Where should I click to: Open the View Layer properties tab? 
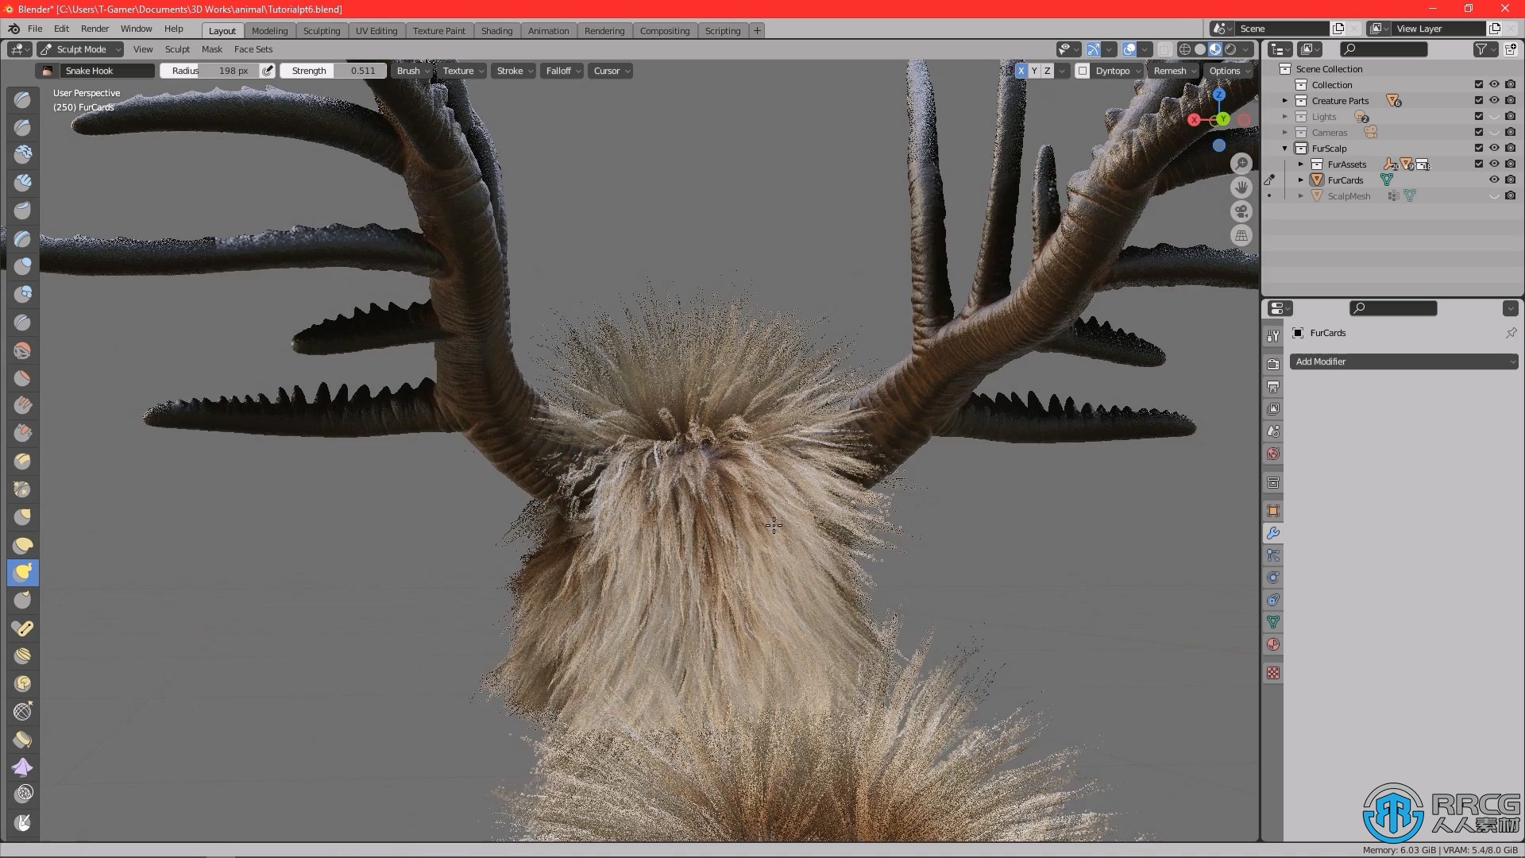pos(1273,409)
